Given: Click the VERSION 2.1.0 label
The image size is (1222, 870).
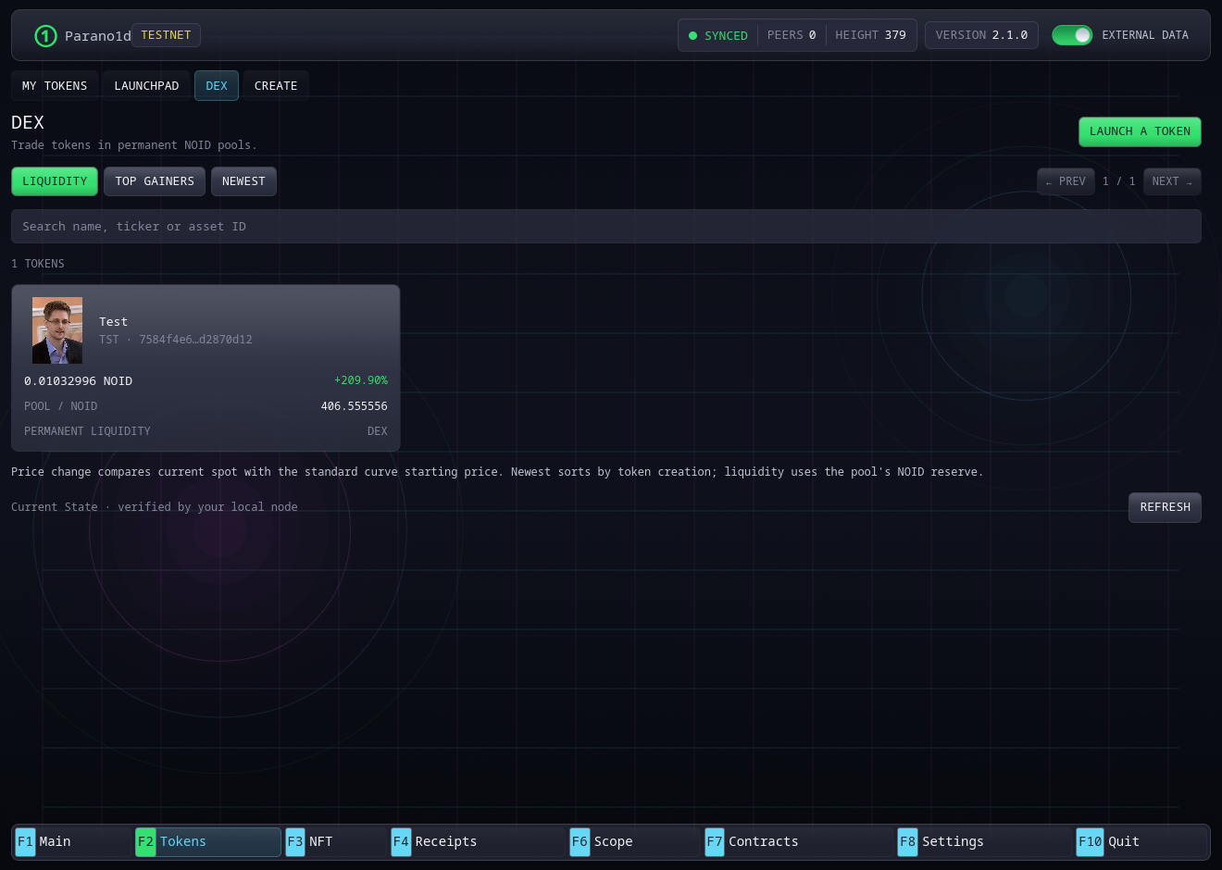Looking at the screenshot, I should (981, 35).
